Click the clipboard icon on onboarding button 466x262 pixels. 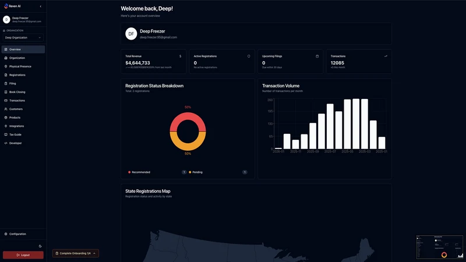click(57, 253)
